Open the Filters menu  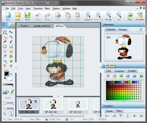47,9
